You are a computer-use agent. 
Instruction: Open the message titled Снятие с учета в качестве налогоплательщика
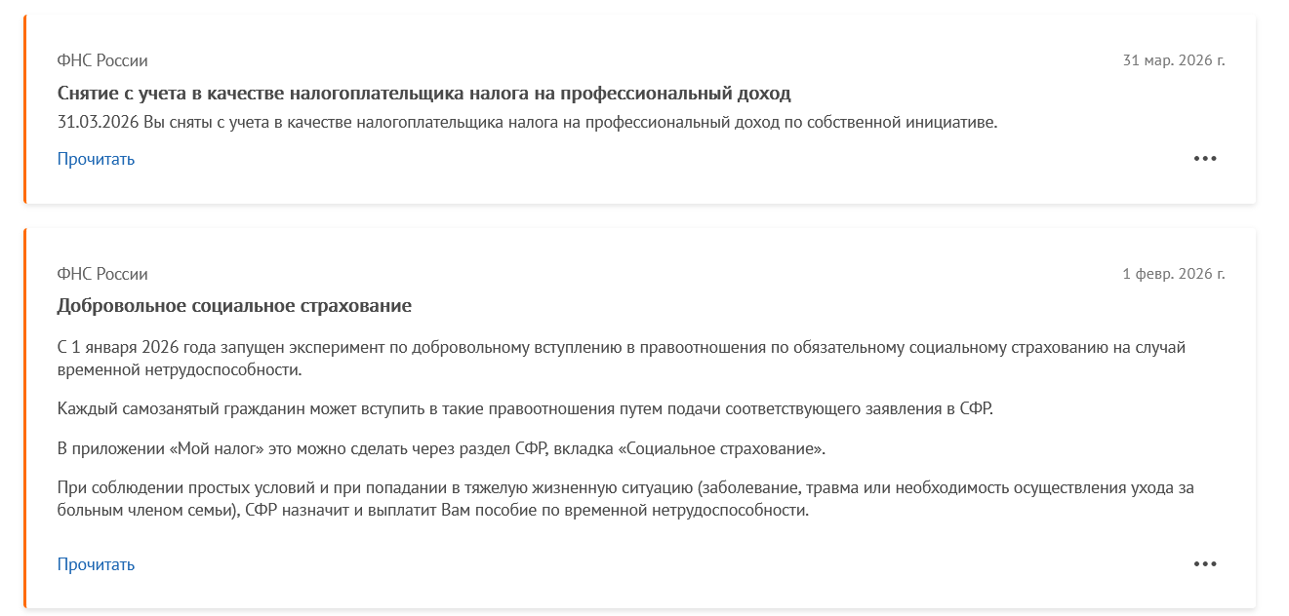(423, 94)
